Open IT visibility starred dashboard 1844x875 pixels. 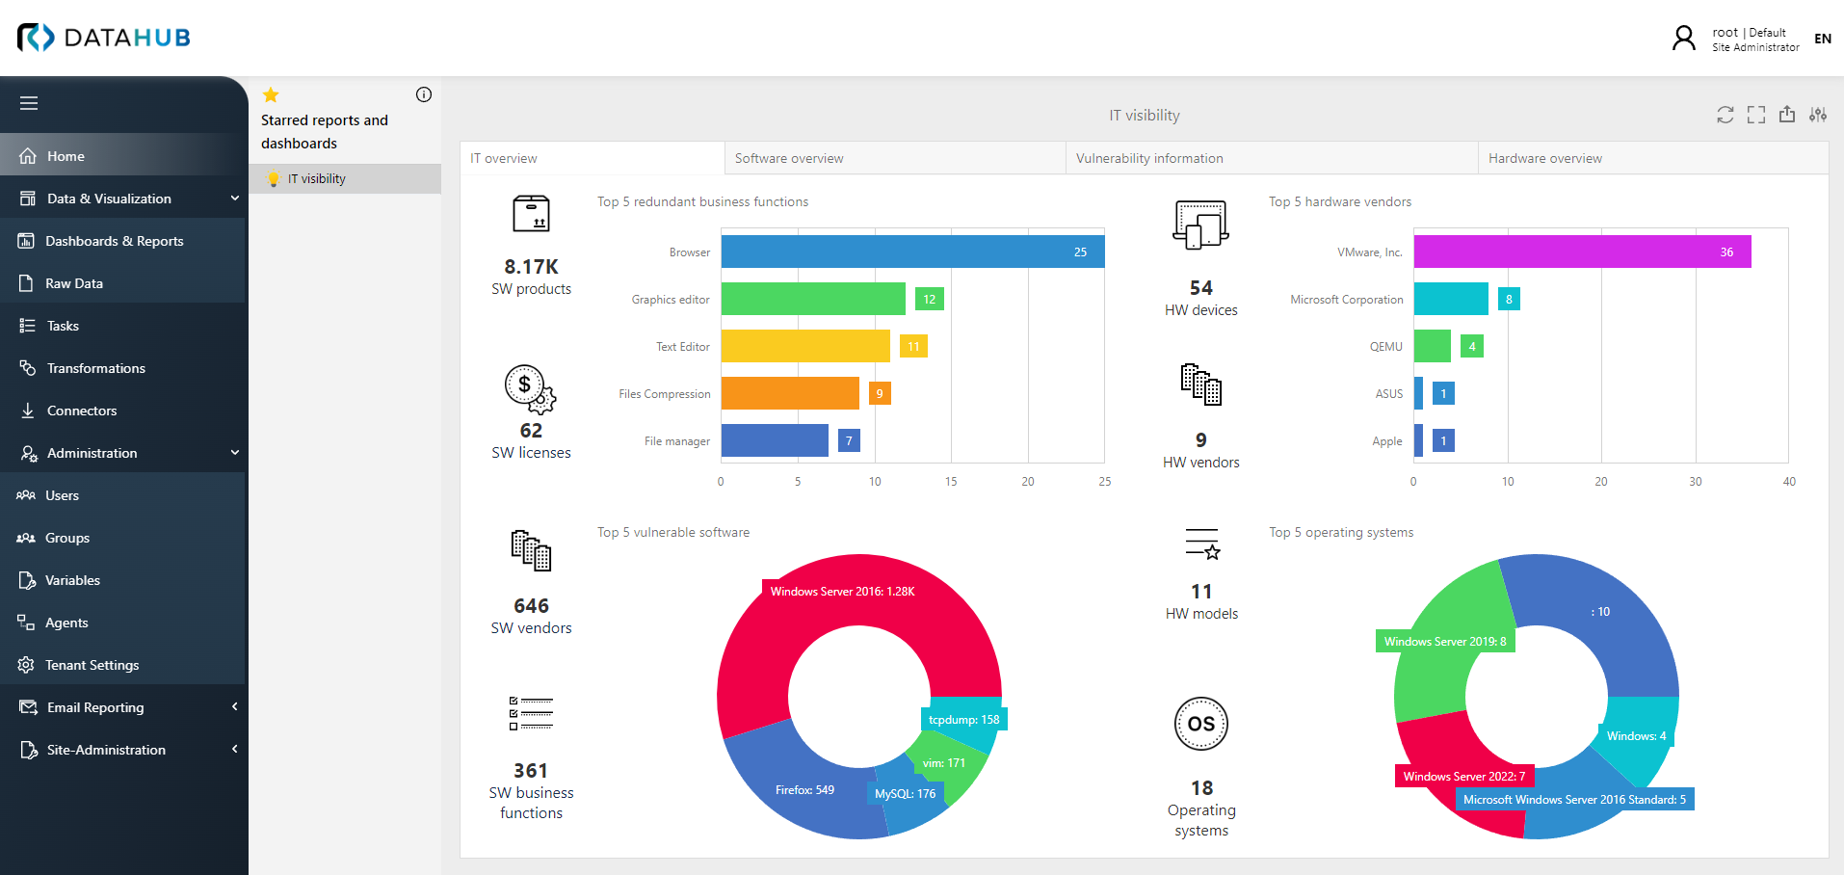click(317, 178)
